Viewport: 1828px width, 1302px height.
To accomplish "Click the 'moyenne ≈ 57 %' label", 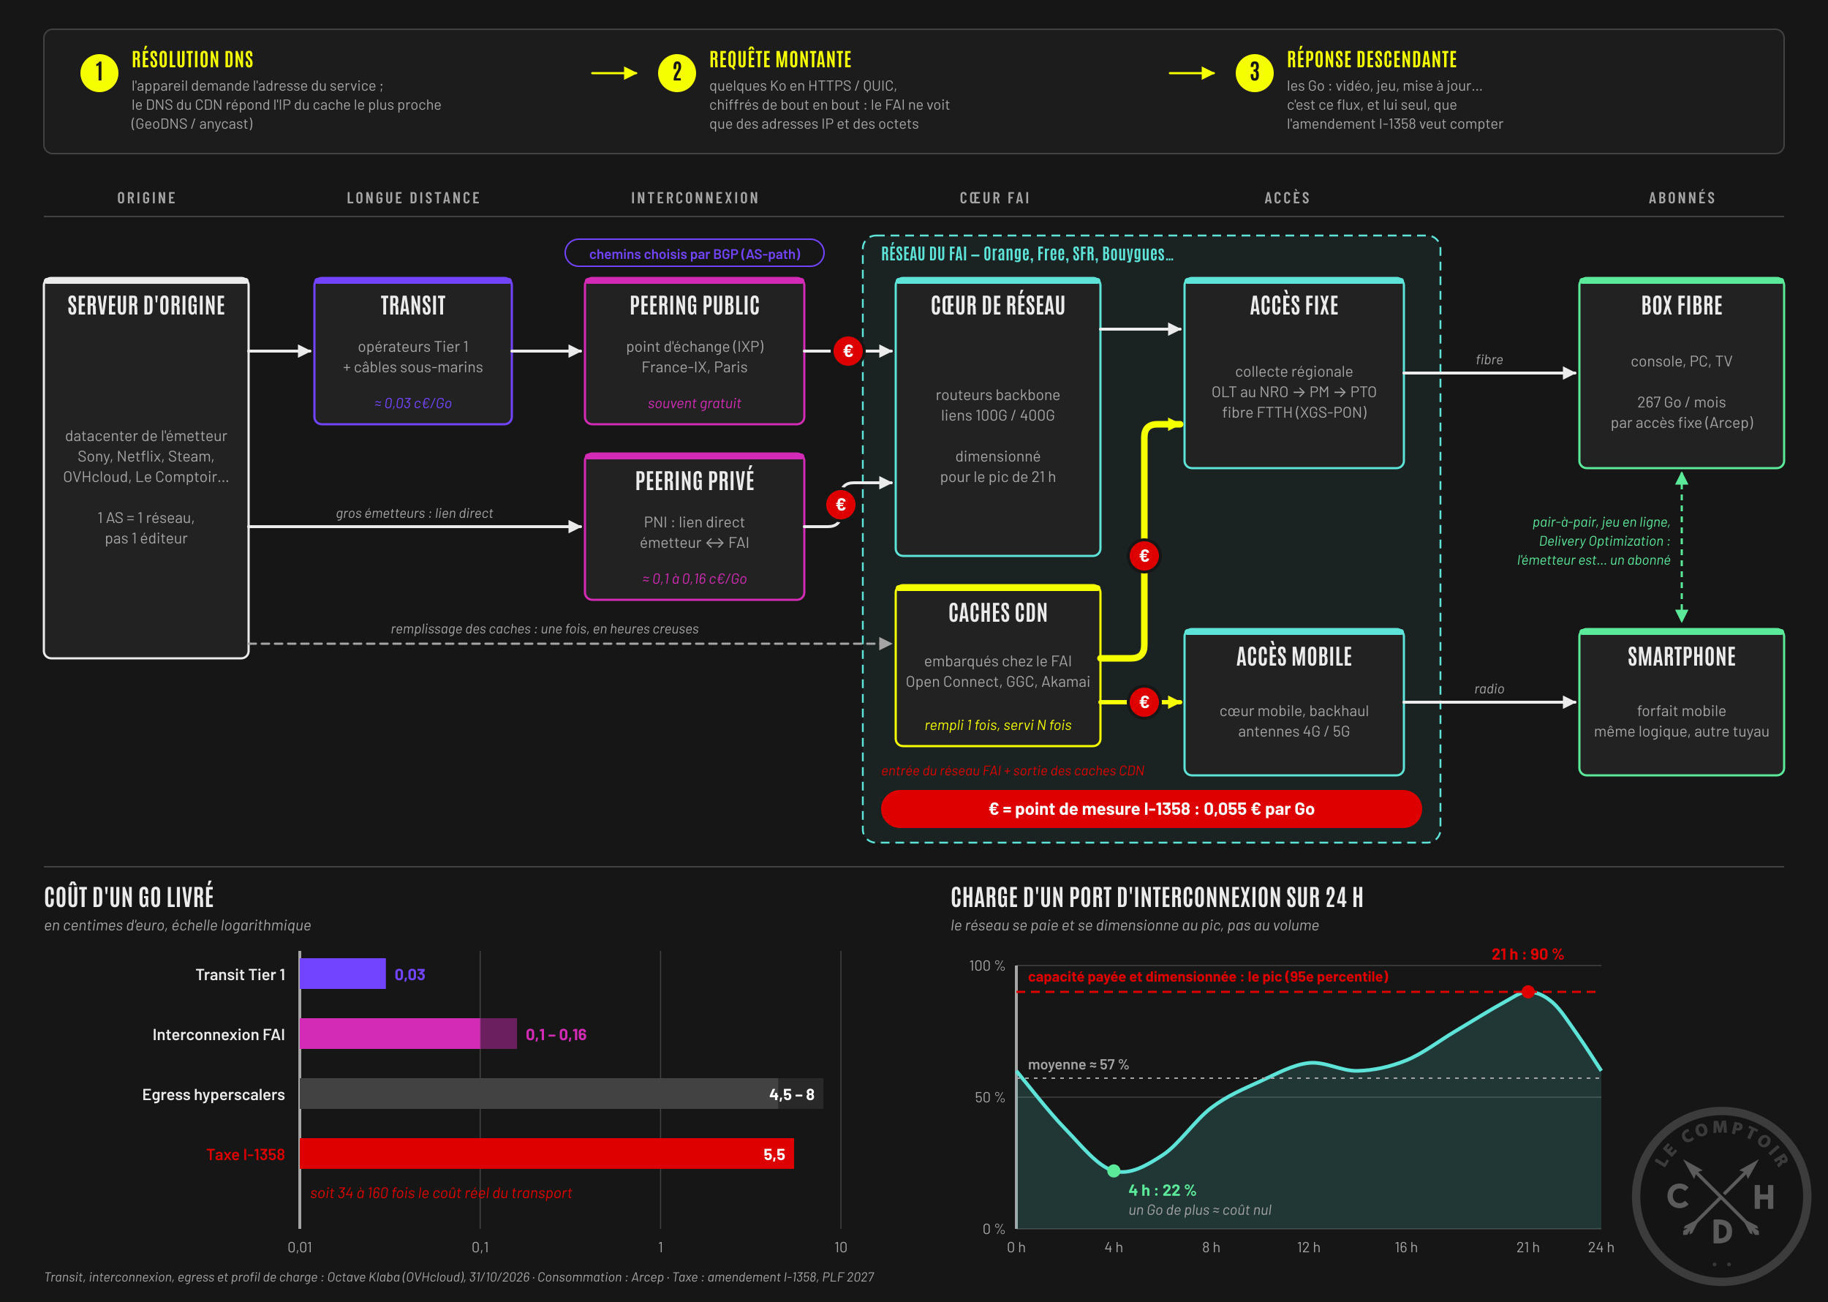I will pyautogui.click(x=1078, y=1065).
